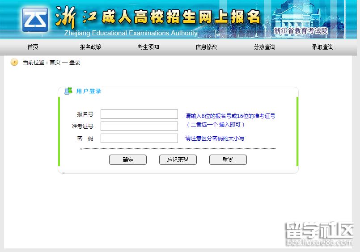Open the 首页 navigation menu item
This screenshot has height=252, width=360.
[x=33, y=47]
